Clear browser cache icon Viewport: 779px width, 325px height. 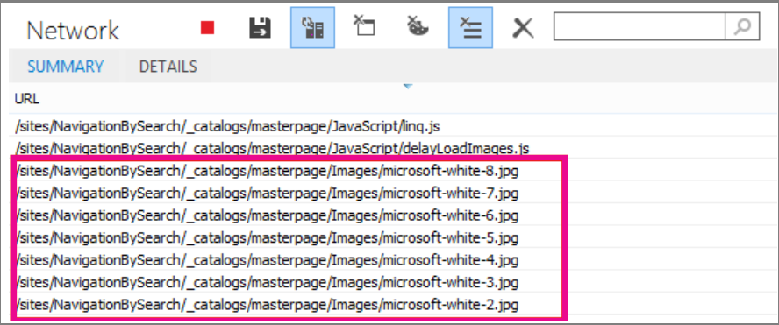point(364,27)
